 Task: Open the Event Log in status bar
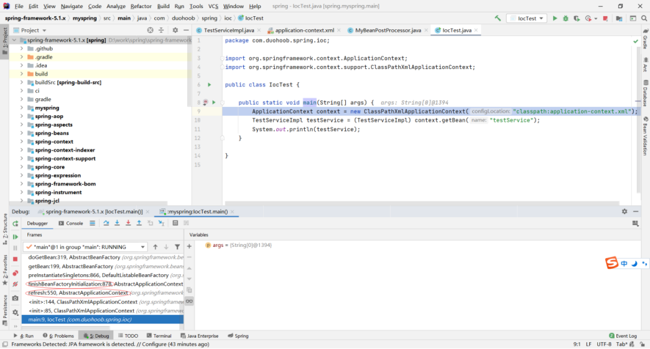tap(622, 336)
